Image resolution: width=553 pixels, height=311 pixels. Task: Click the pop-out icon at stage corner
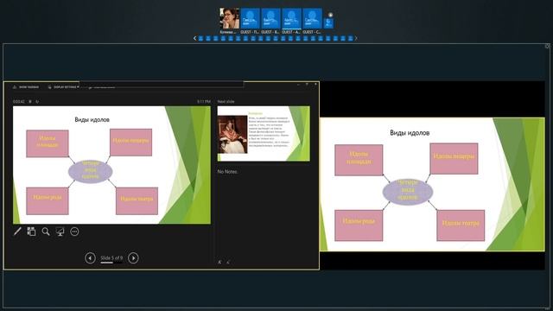pyautogui.click(x=547, y=46)
